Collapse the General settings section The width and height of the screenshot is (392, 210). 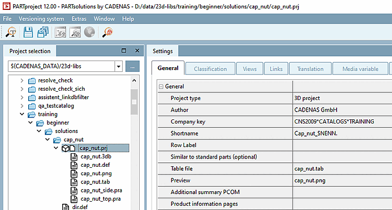coord(161,87)
